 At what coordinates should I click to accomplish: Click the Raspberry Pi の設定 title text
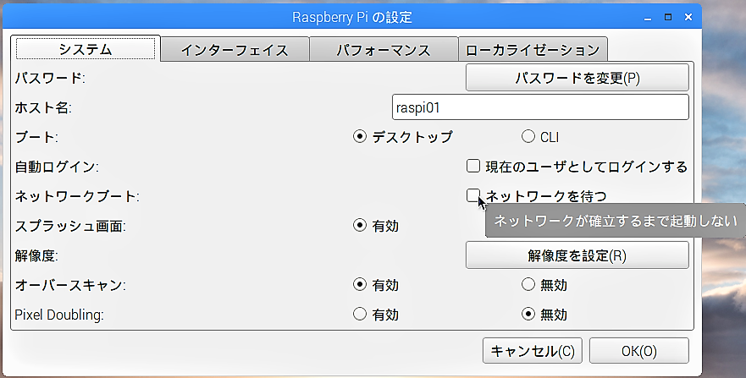click(352, 18)
